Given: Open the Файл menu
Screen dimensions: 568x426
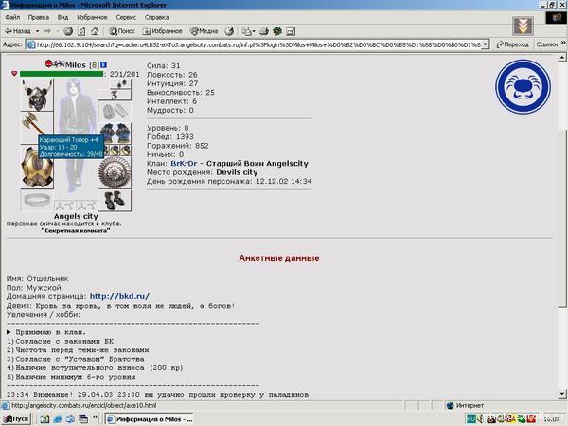Looking at the screenshot, I should (x=12, y=17).
